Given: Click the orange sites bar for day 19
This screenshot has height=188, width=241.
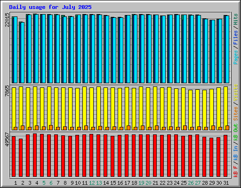Looking at the screenshot, I should 143,128.
